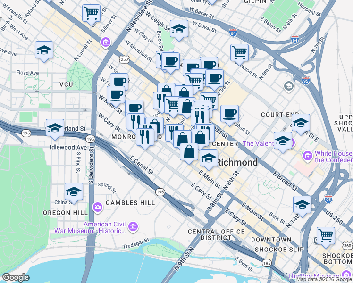Viewport: 353px width, 283px height.
Task: Click the graduation cap marker near China St
Action: pyautogui.click(x=74, y=191)
